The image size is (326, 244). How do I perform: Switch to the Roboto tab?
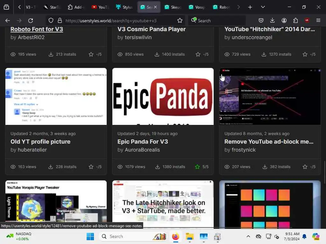[221, 7]
